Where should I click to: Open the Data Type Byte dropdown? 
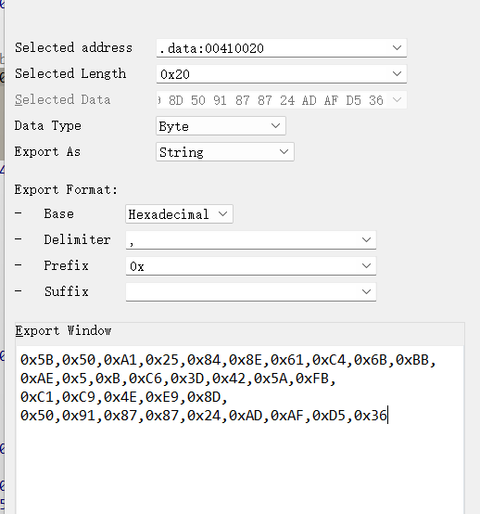click(276, 125)
